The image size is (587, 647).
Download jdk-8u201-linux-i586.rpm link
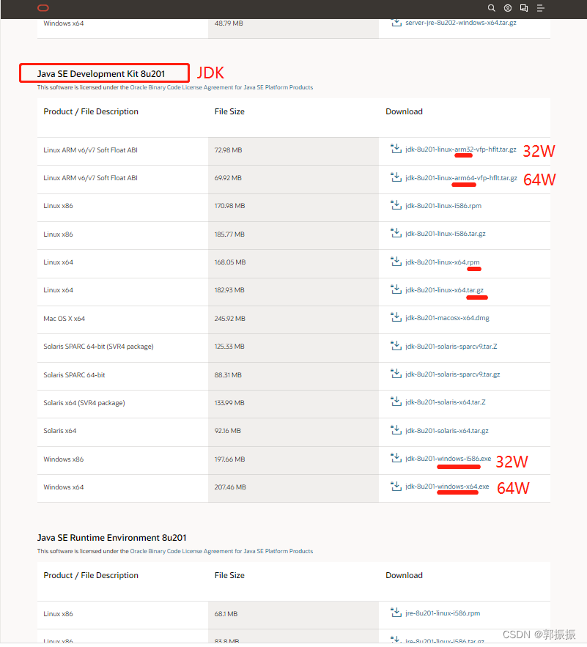pos(443,205)
